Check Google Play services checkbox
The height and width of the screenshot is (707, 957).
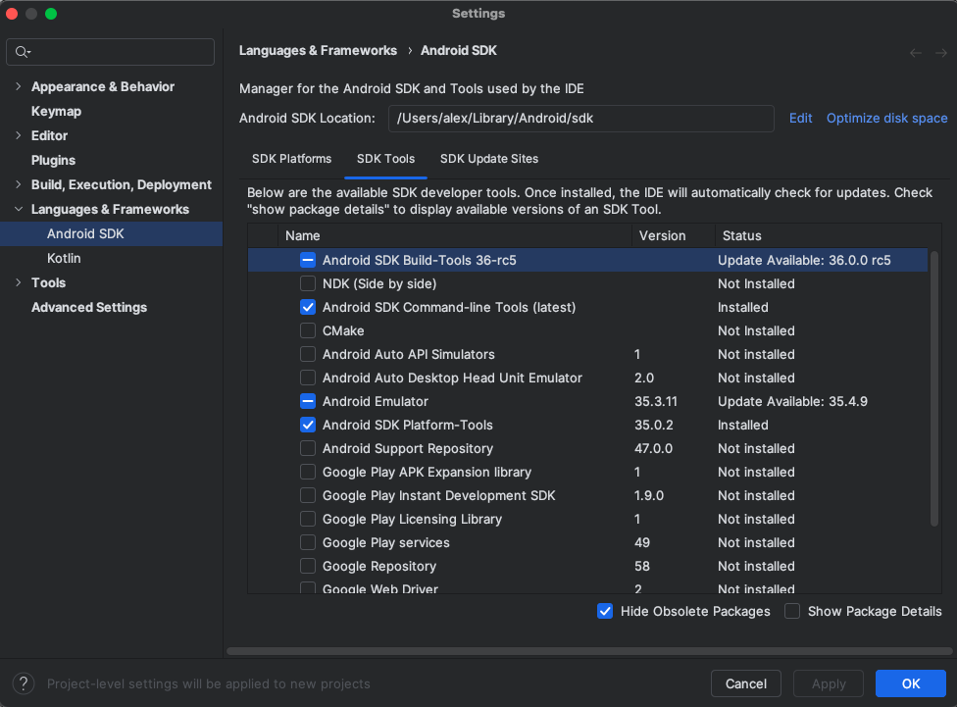click(x=308, y=542)
